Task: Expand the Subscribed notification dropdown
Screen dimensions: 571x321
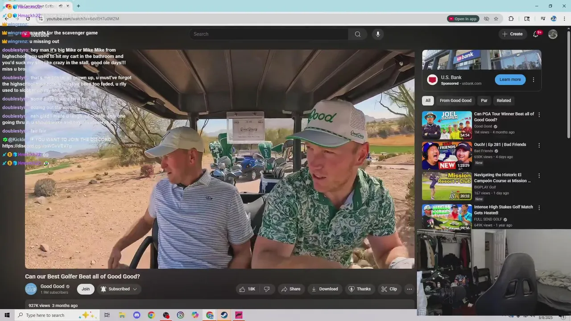Action: click(x=119, y=289)
